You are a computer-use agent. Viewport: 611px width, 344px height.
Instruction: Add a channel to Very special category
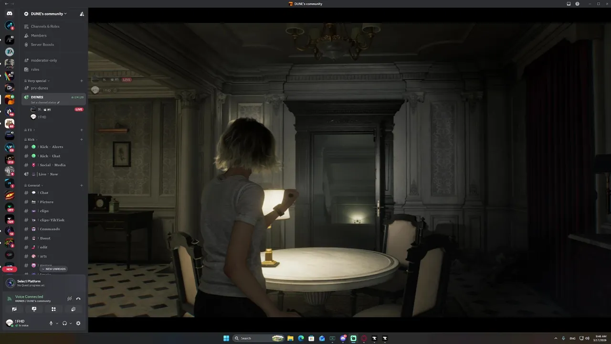(82, 81)
